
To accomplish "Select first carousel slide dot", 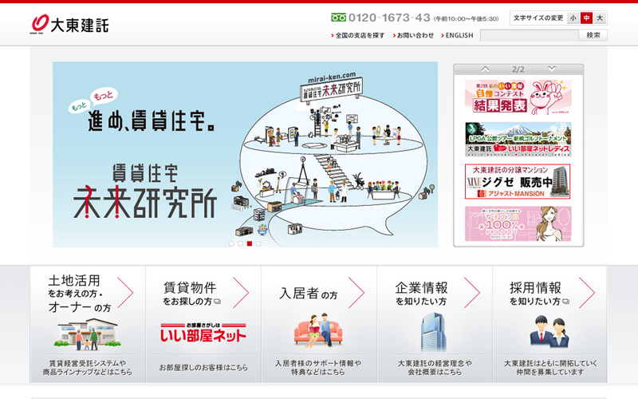I will (x=231, y=243).
